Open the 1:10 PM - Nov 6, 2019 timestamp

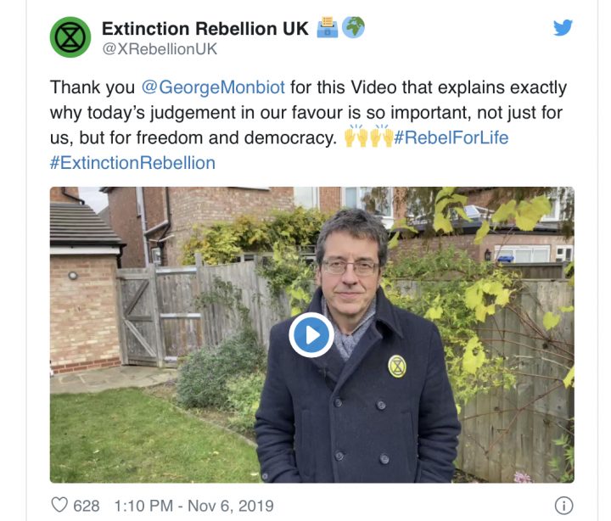coord(193,506)
